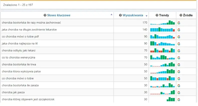Click Google source icon for 'co choroba mówi o tobie pdf'

[179, 37]
